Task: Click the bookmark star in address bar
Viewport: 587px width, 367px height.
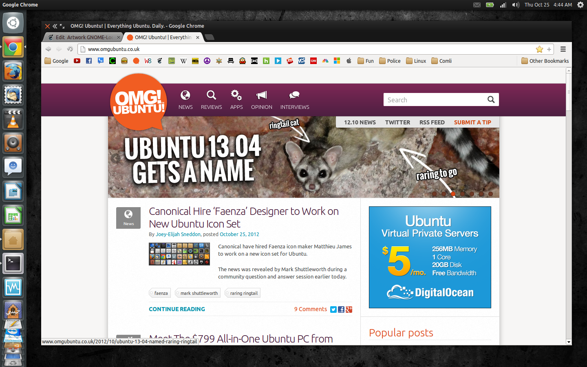Action: pyautogui.click(x=539, y=49)
